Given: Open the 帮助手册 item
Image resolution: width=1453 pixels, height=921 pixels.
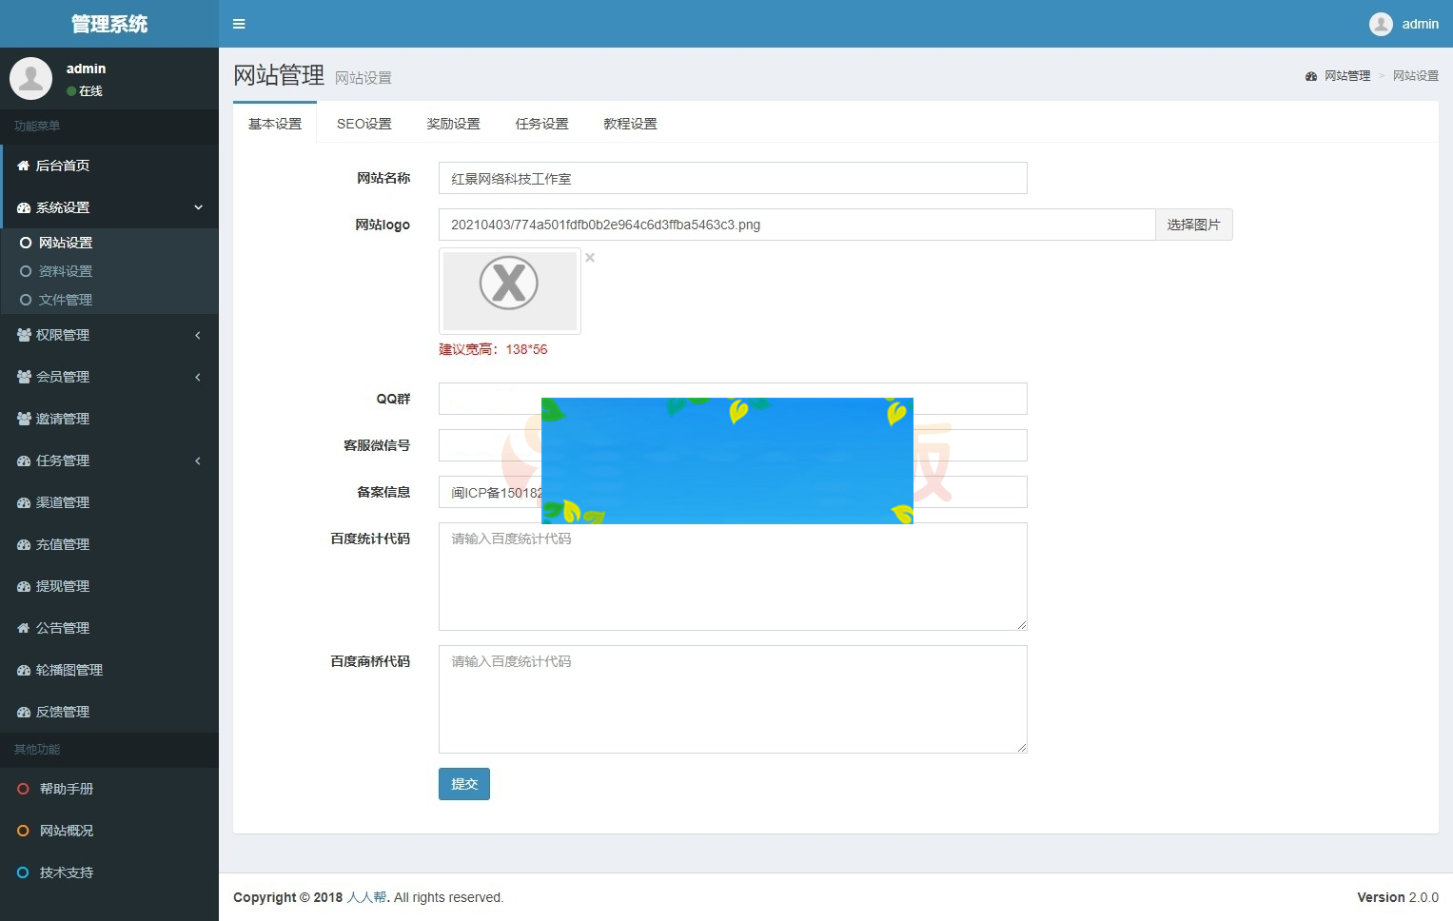Looking at the screenshot, I should [x=67, y=789].
